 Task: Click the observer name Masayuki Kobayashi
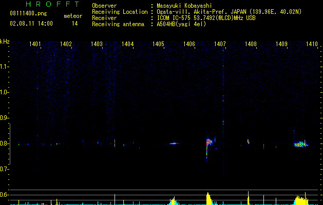click(184, 6)
